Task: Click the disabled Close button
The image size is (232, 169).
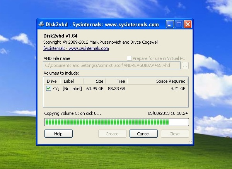Action: point(175,134)
